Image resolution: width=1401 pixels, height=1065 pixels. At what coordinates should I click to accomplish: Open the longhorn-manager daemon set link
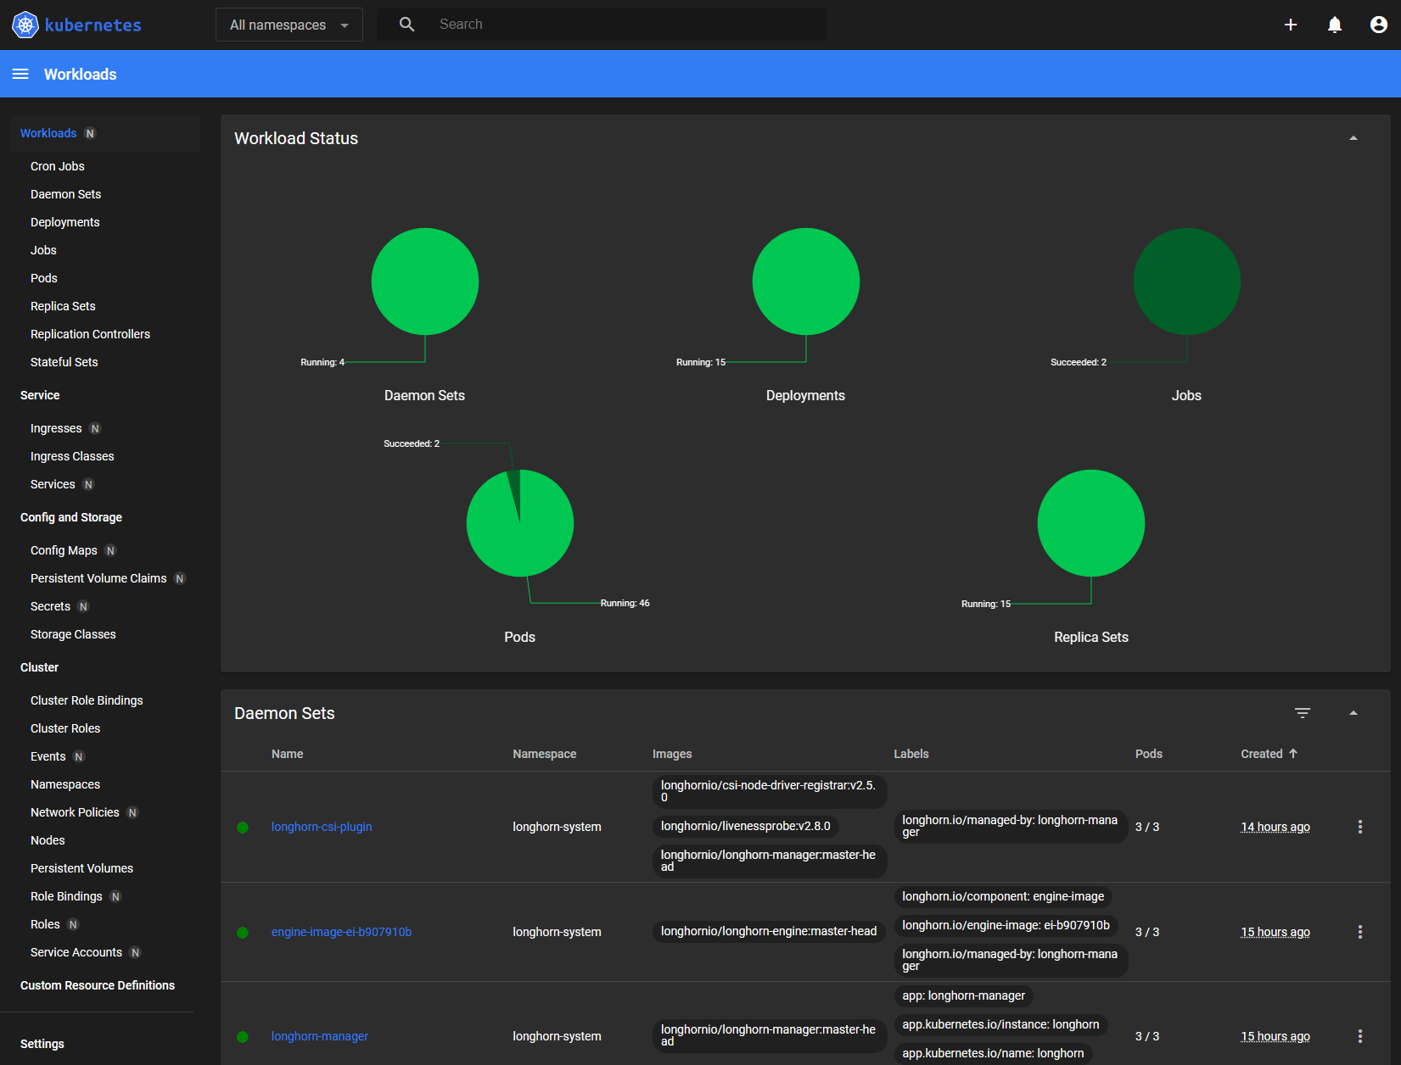(x=320, y=1036)
